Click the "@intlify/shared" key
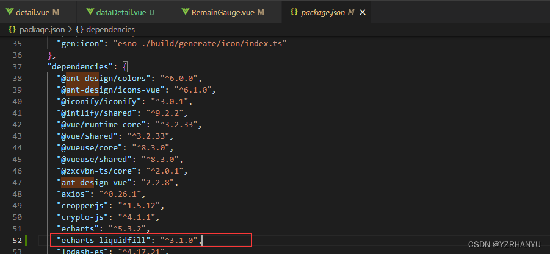 click(x=97, y=113)
